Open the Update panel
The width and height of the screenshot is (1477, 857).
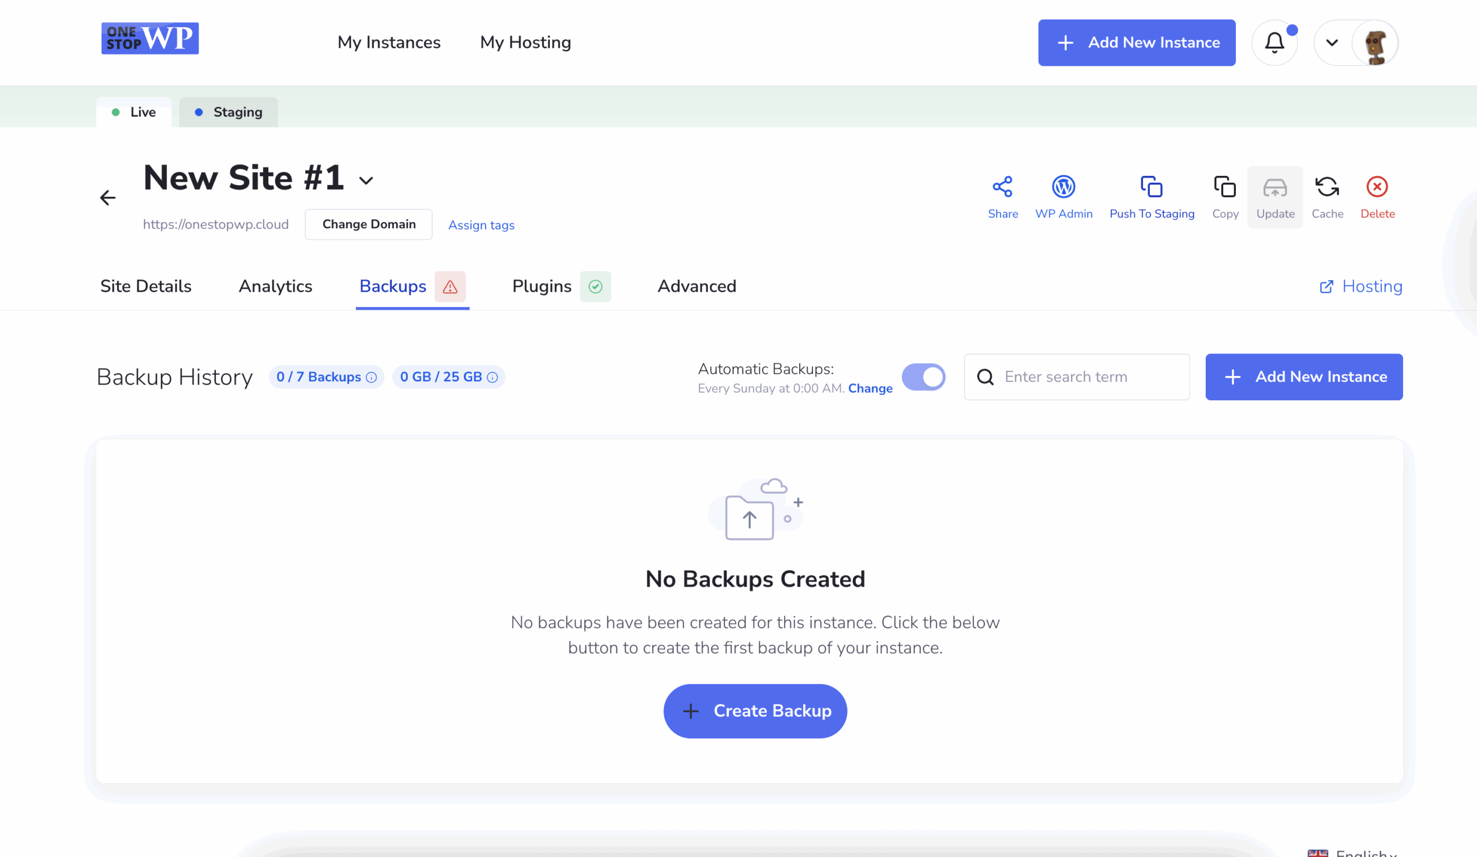pyautogui.click(x=1275, y=197)
